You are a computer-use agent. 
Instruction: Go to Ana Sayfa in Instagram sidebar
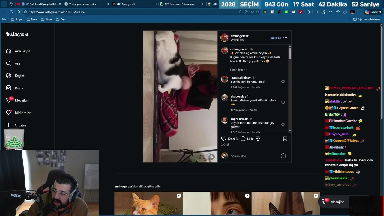(x=18, y=51)
